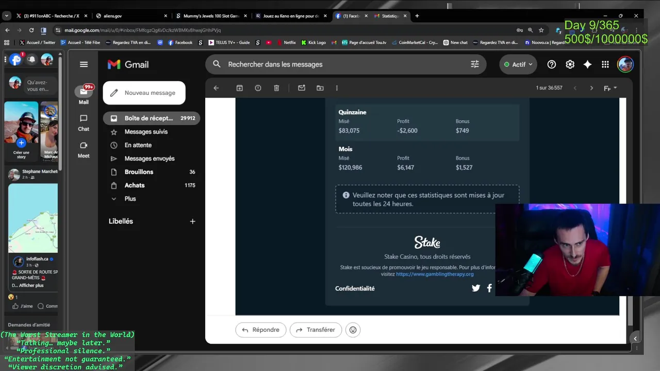This screenshot has height=371, width=660.
Task: Open Messages envoyés folder
Action: tap(151, 159)
